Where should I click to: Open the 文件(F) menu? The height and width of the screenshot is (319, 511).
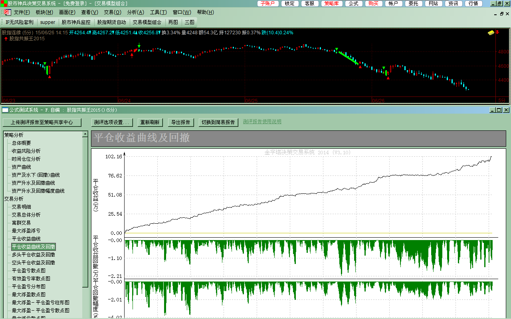tap(22, 12)
